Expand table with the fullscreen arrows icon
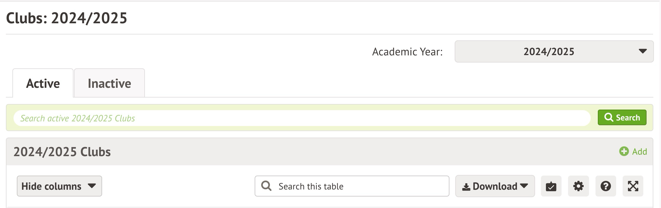The height and width of the screenshot is (208, 661). coord(633,186)
